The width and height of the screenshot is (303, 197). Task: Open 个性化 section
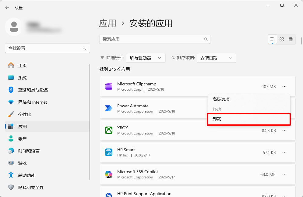point(47,114)
